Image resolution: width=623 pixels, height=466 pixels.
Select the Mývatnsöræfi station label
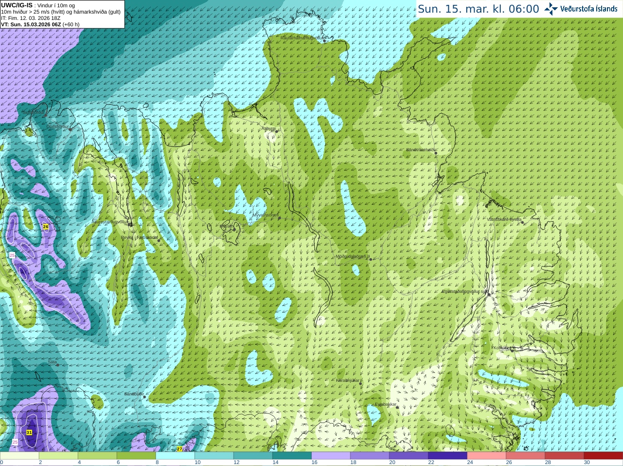click(x=265, y=215)
